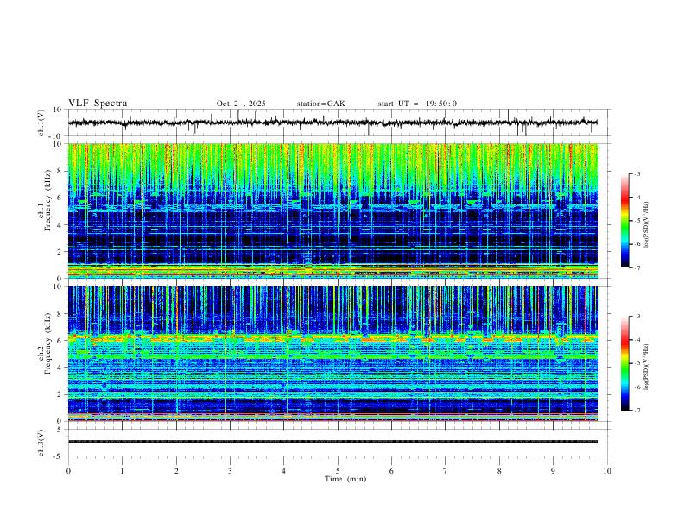Click the 'ch.1(V)' waveform axis label
This screenshot has width=684, height=528.
point(42,123)
